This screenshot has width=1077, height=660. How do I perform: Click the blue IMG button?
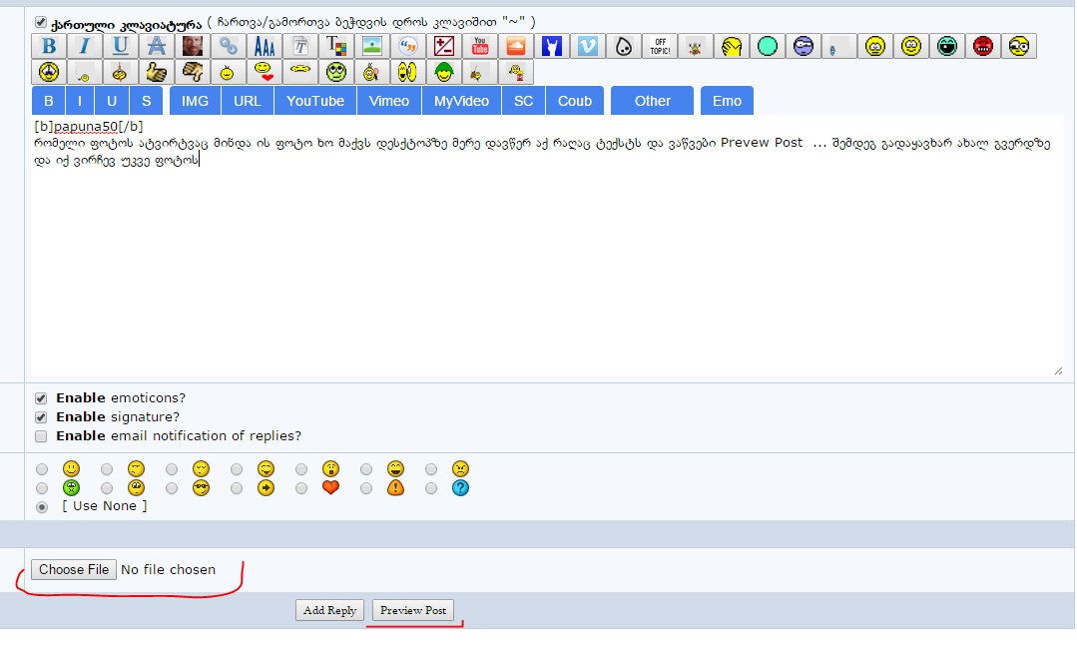coord(195,101)
